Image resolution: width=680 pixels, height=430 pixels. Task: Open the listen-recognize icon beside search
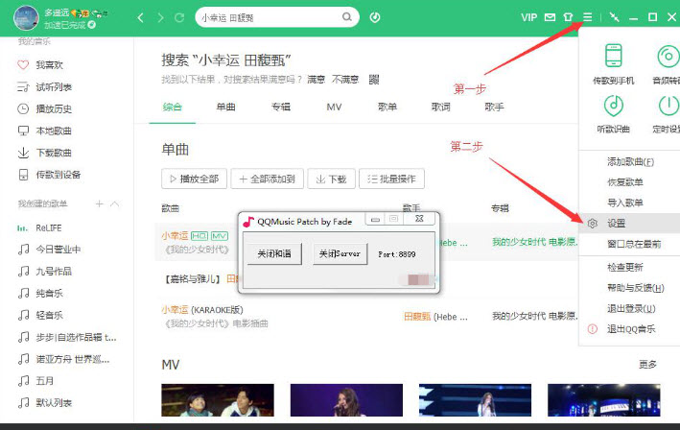pyautogui.click(x=375, y=17)
